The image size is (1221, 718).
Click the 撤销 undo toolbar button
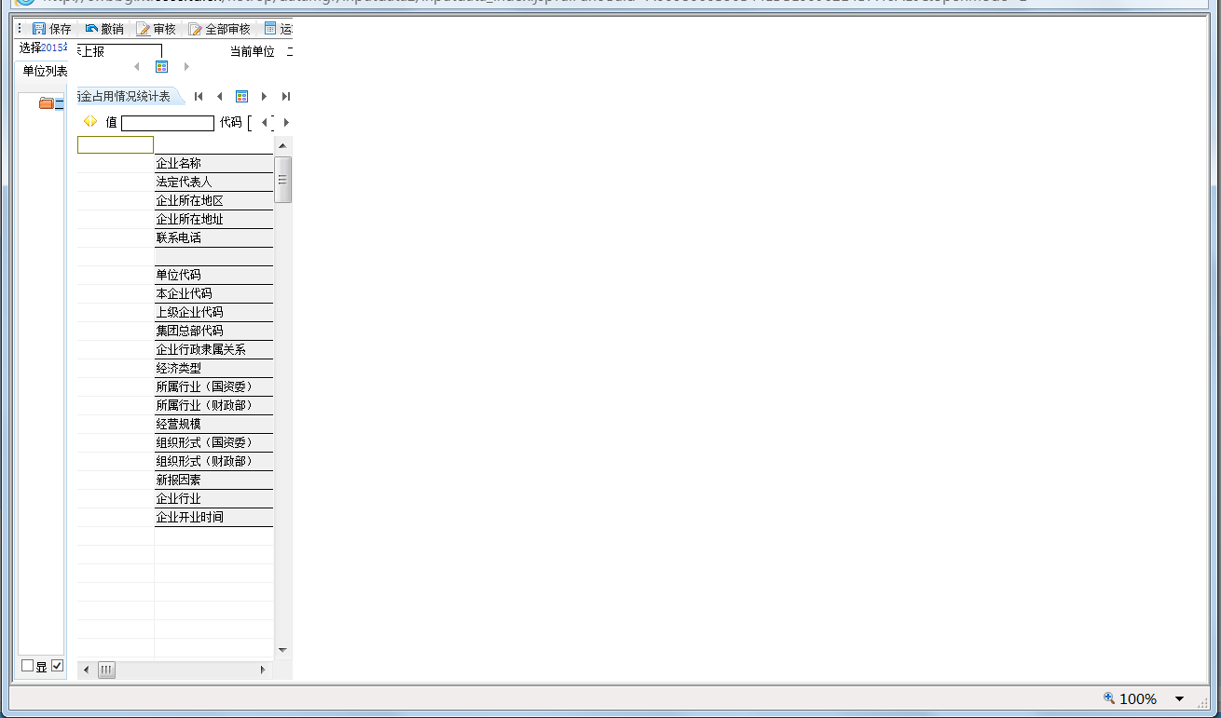click(104, 29)
